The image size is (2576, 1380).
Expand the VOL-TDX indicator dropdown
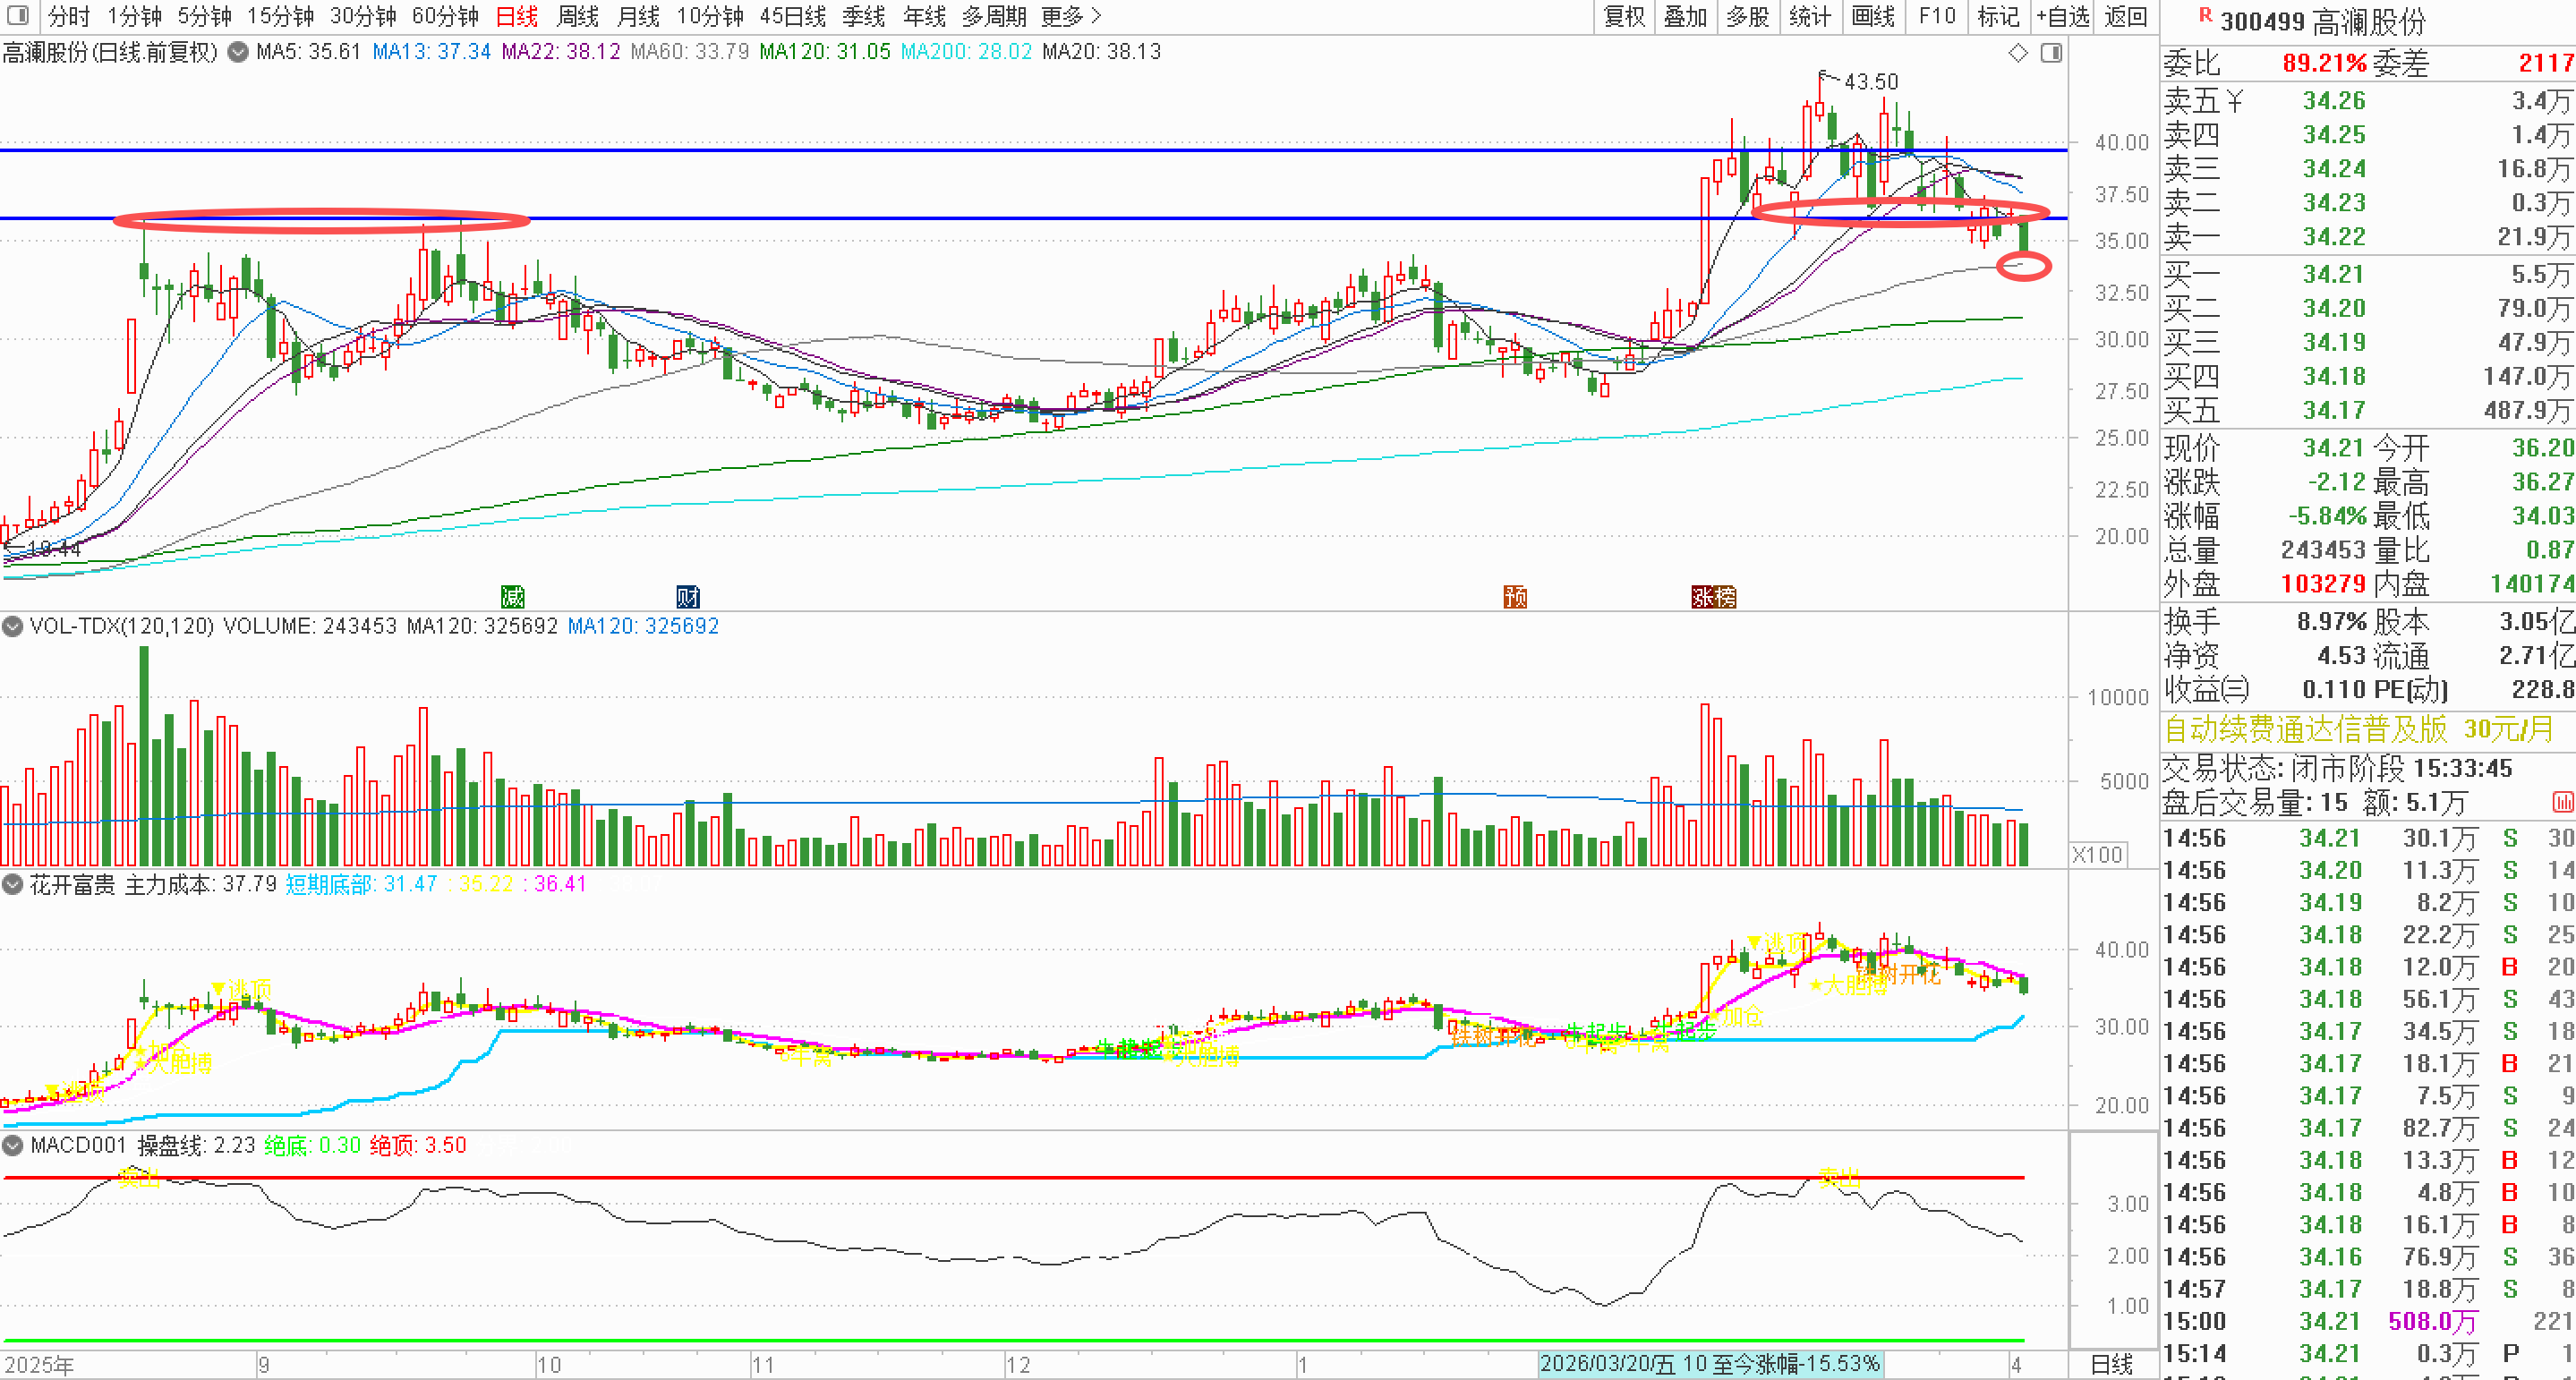13,627
